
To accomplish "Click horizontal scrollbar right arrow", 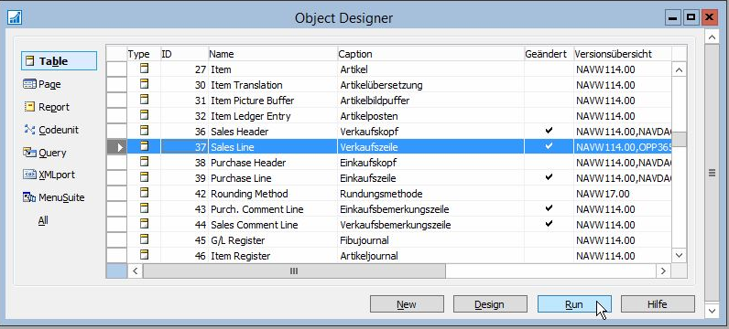I will click(x=663, y=271).
